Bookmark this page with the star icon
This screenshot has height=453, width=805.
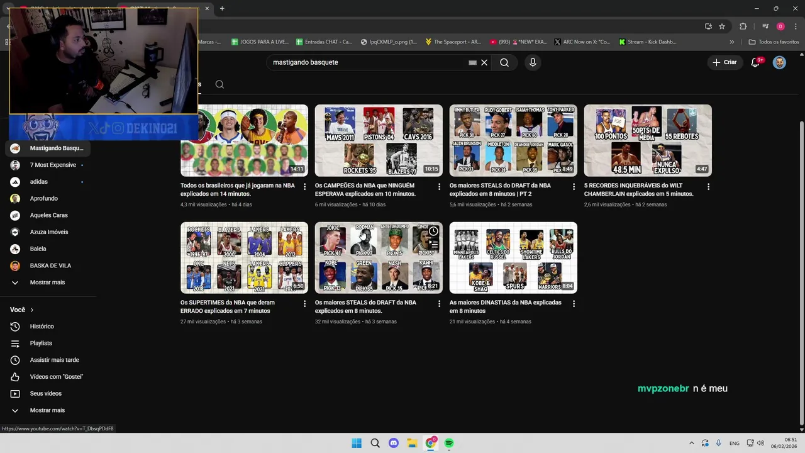coord(722,26)
